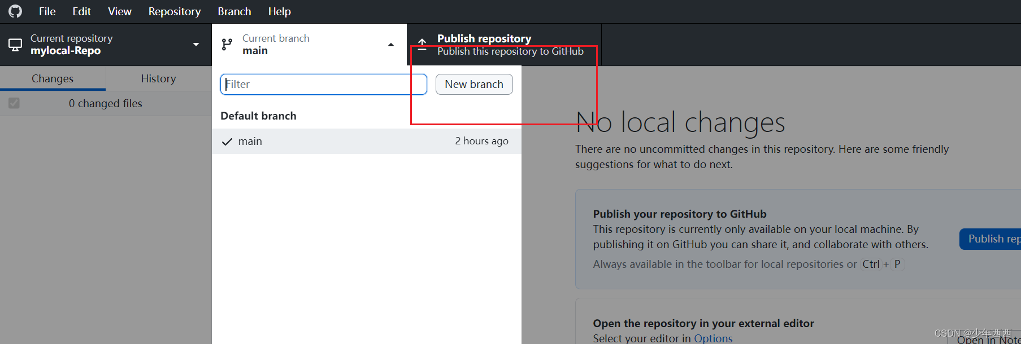Image resolution: width=1021 pixels, height=344 pixels.
Task: Focus the branch Filter input field
Action: (x=324, y=84)
